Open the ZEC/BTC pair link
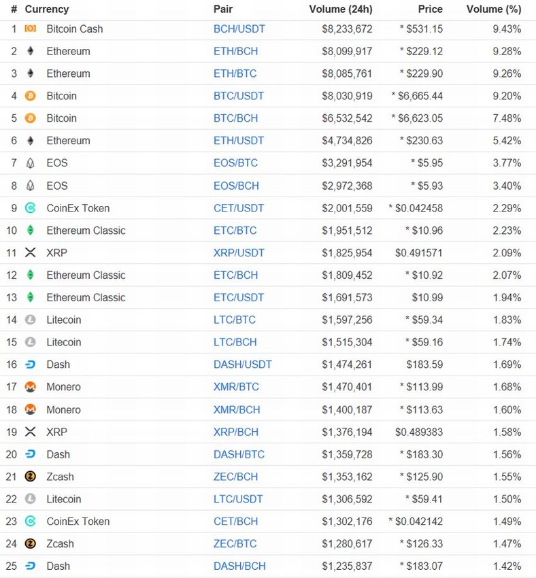The height and width of the screenshot is (578, 536). point(235,543)
